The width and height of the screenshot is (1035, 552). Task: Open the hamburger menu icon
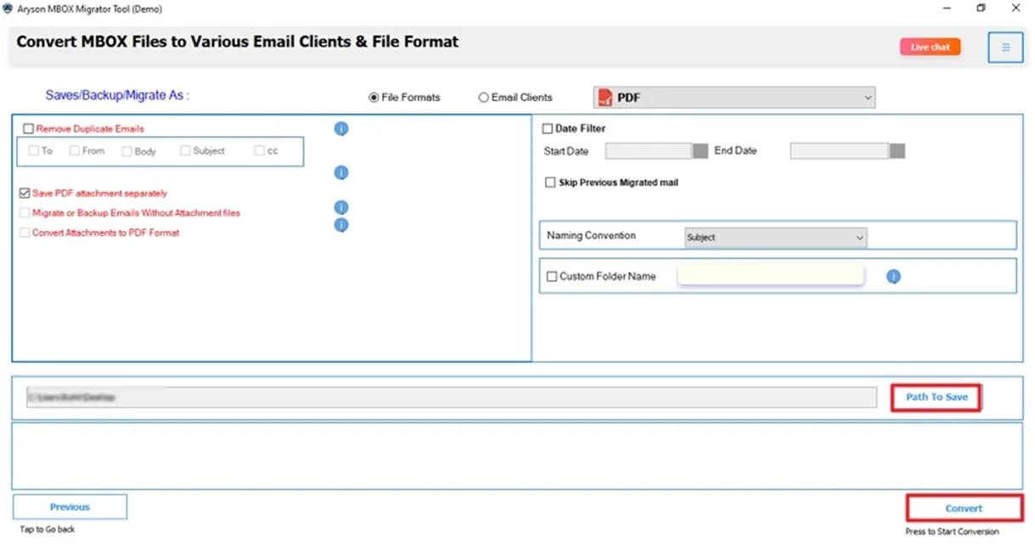[1005, 48]
